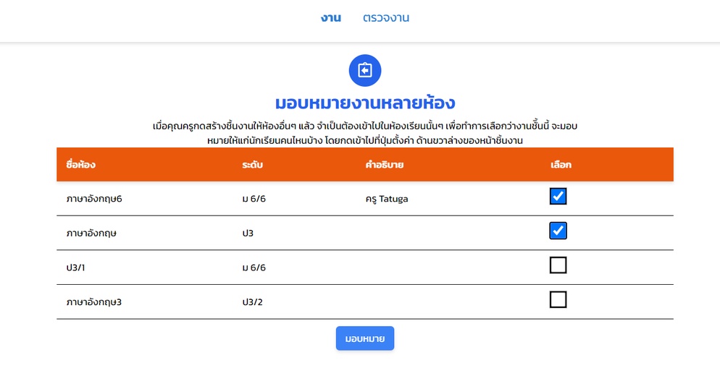The image size is (720, 373).
Task: Click the ป3/2 level cell
Action: point(253,302)
